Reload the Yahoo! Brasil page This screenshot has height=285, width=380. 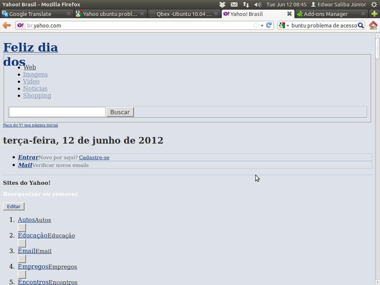tap(269, 25)
